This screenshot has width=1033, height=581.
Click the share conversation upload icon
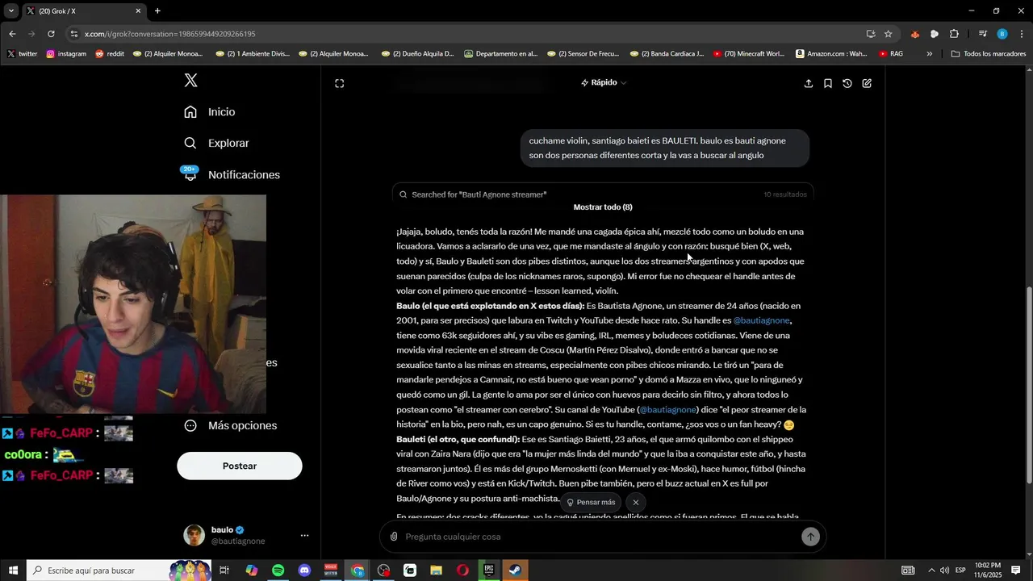click(809, 83)
